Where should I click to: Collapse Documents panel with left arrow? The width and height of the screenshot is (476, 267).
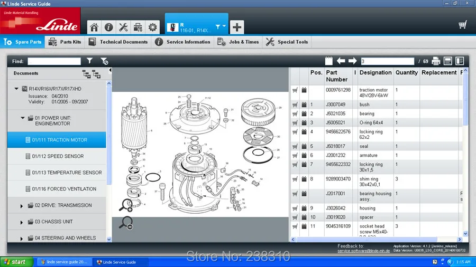coord(110,70)
